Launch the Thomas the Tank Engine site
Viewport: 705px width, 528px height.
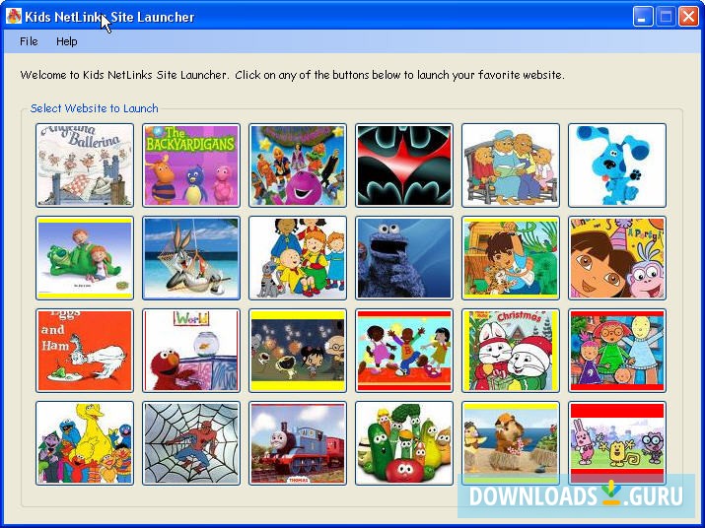(298, 443)
